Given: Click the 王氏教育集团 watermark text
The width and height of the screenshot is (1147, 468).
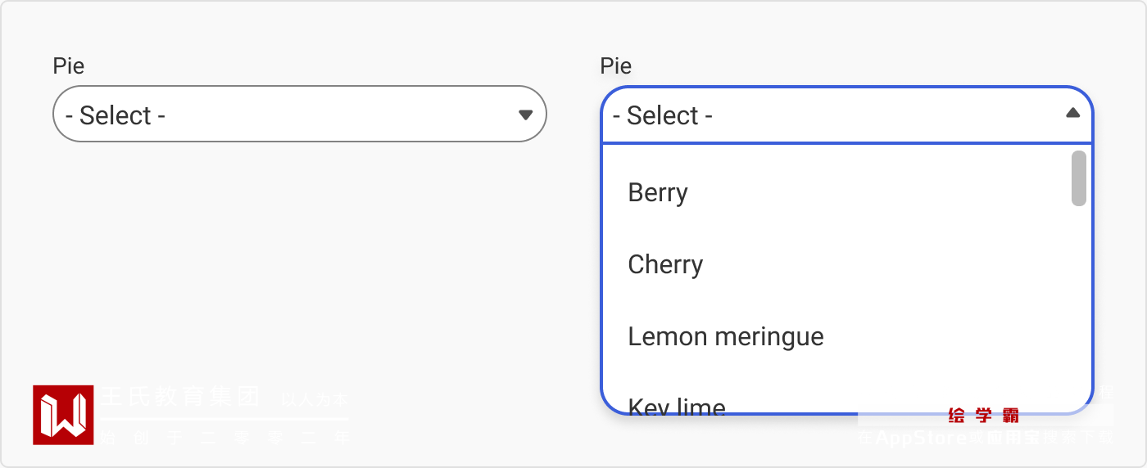Looking at the screenshot, I should pyautogui.click(x=180, y=398).
